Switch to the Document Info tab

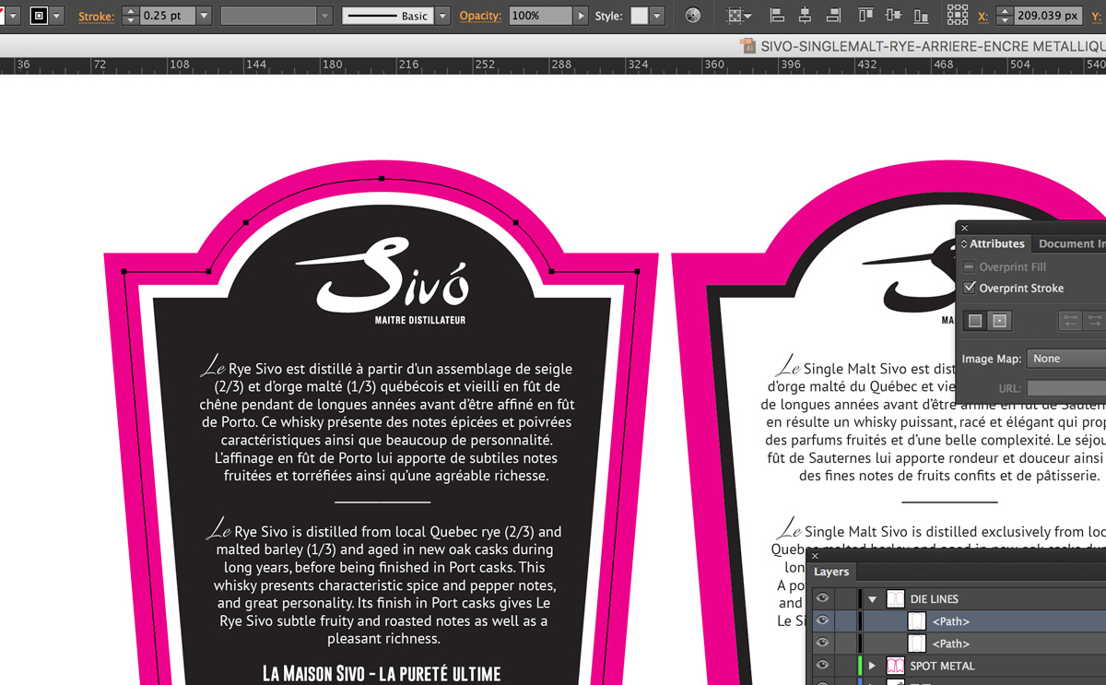(1071, 243)
